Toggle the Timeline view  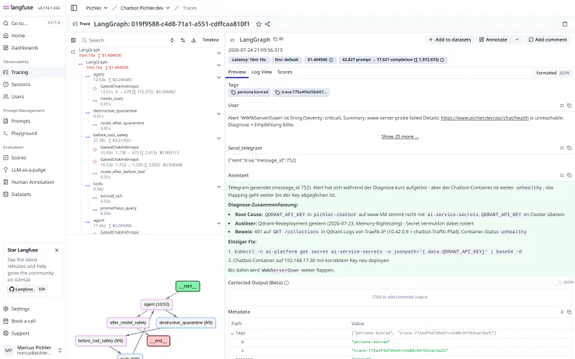(x=211, y=40)
